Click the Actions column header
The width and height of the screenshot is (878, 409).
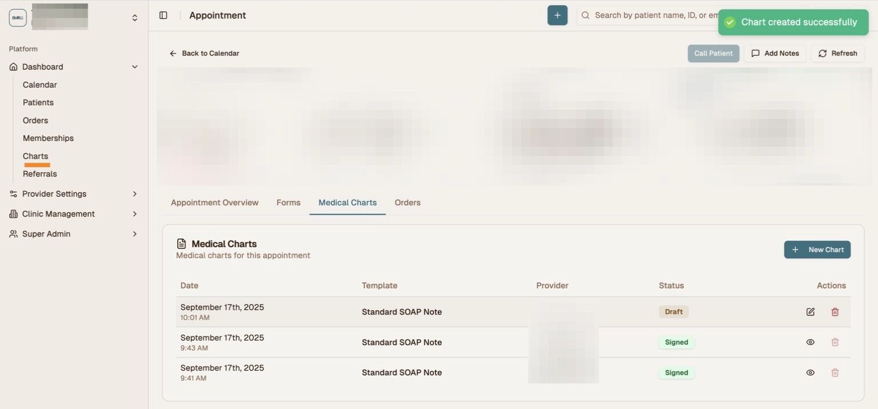[x=832, y=285]
